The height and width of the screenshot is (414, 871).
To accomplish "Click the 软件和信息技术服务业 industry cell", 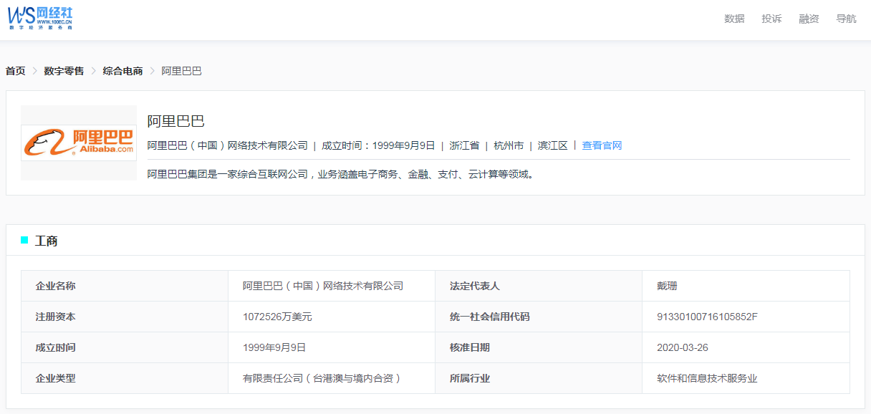I will (707, 378).
